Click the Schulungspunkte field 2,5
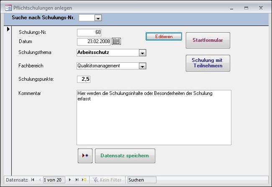 point(84,79)
